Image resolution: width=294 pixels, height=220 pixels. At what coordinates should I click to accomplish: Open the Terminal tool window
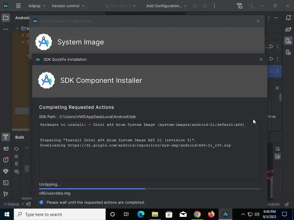[x=6, y=183]
